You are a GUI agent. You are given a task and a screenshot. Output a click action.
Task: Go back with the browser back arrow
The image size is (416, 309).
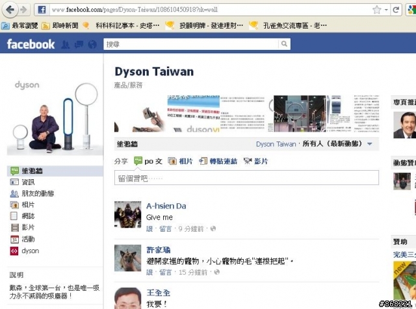point(10,10)
